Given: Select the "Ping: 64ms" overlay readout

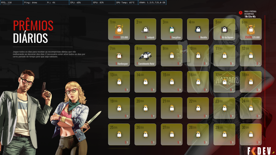Looking at the screenshot, I should (x=31, y=2).
